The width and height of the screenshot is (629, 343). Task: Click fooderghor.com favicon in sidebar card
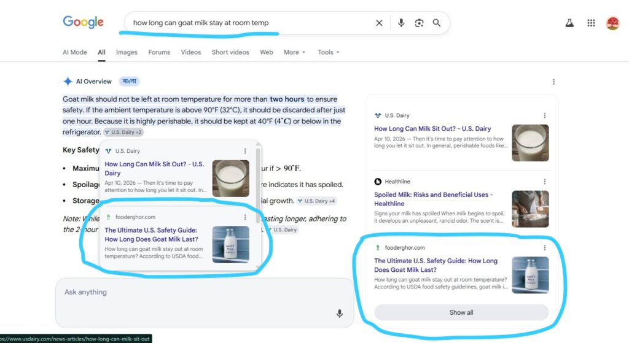coord(378,248)
